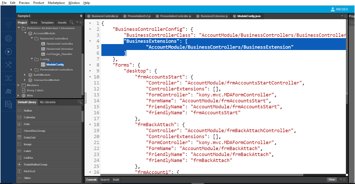
Task: Select the Image widget in the library
Action: point(49,144)
